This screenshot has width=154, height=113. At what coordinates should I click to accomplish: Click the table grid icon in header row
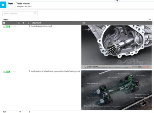click(4, 23)
